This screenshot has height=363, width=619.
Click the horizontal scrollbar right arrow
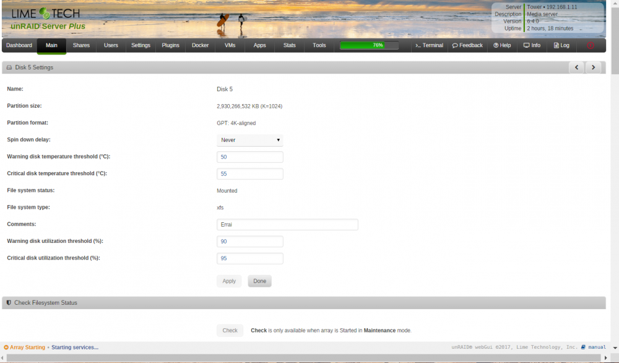tap(606, 358)
